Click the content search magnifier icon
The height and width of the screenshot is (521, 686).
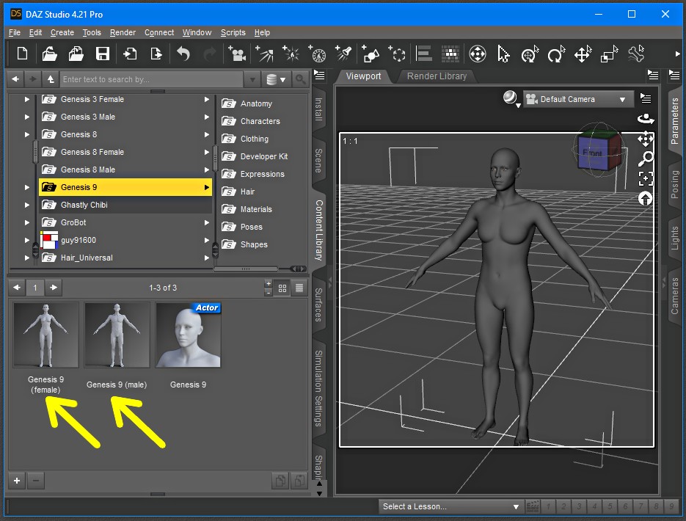point(300,79)
